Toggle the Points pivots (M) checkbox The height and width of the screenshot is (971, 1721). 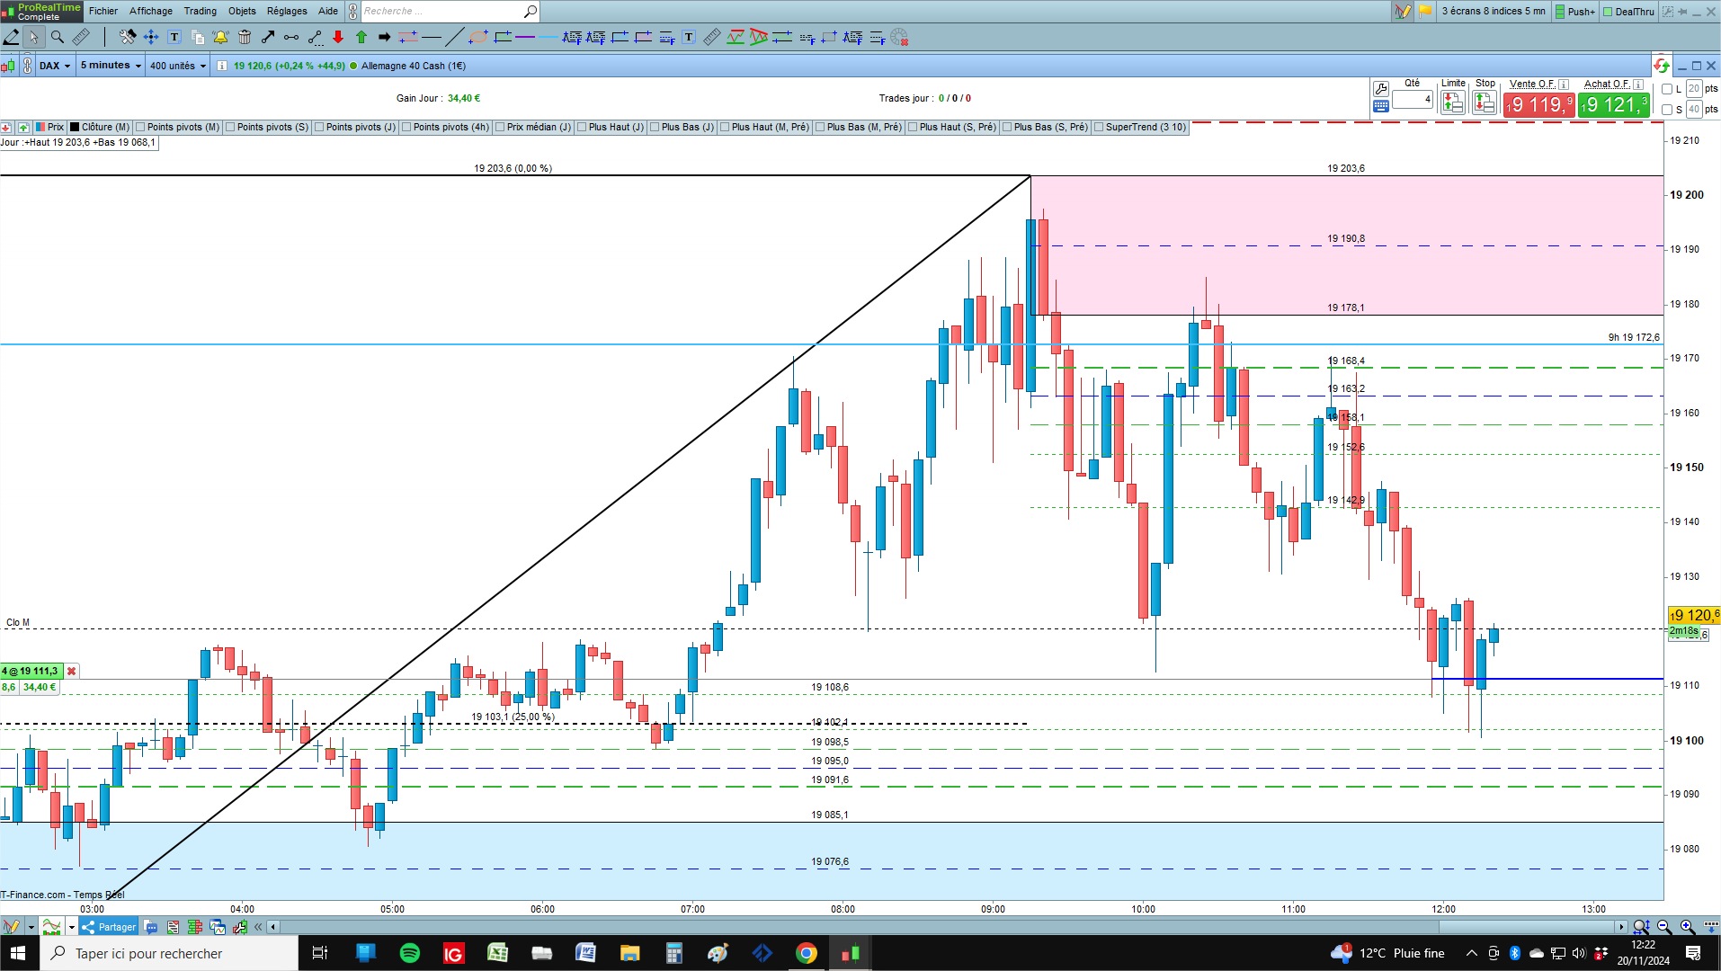pyautogui.click(x=141, y=128)
